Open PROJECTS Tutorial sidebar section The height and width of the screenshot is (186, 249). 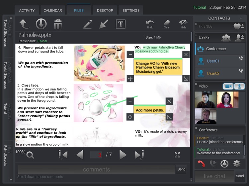(7, 120)
